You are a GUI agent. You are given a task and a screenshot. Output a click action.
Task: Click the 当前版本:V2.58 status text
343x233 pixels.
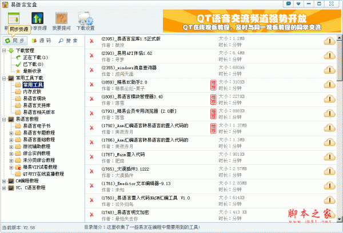[x=18, y=228]
